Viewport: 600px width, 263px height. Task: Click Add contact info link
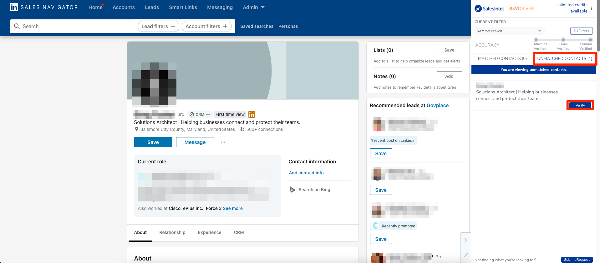[x=306, y=173]
